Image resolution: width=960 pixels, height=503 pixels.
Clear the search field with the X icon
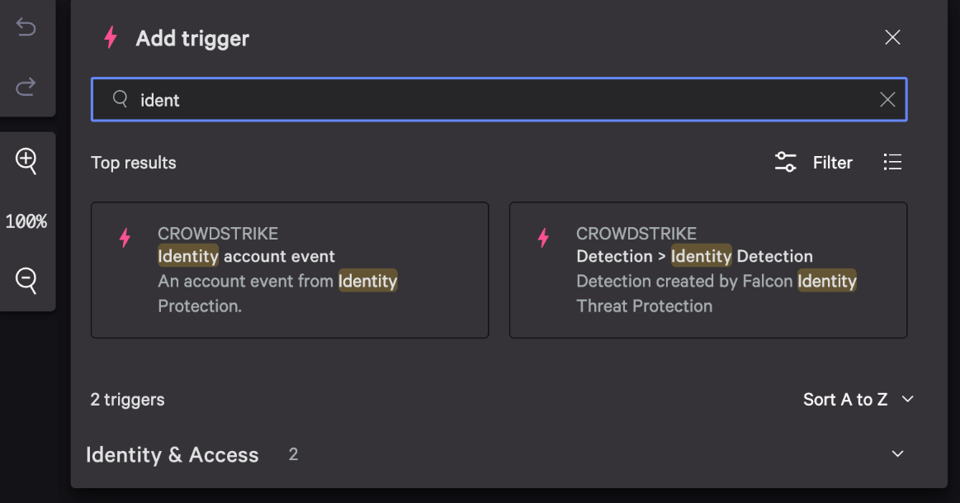pos(887,100)
